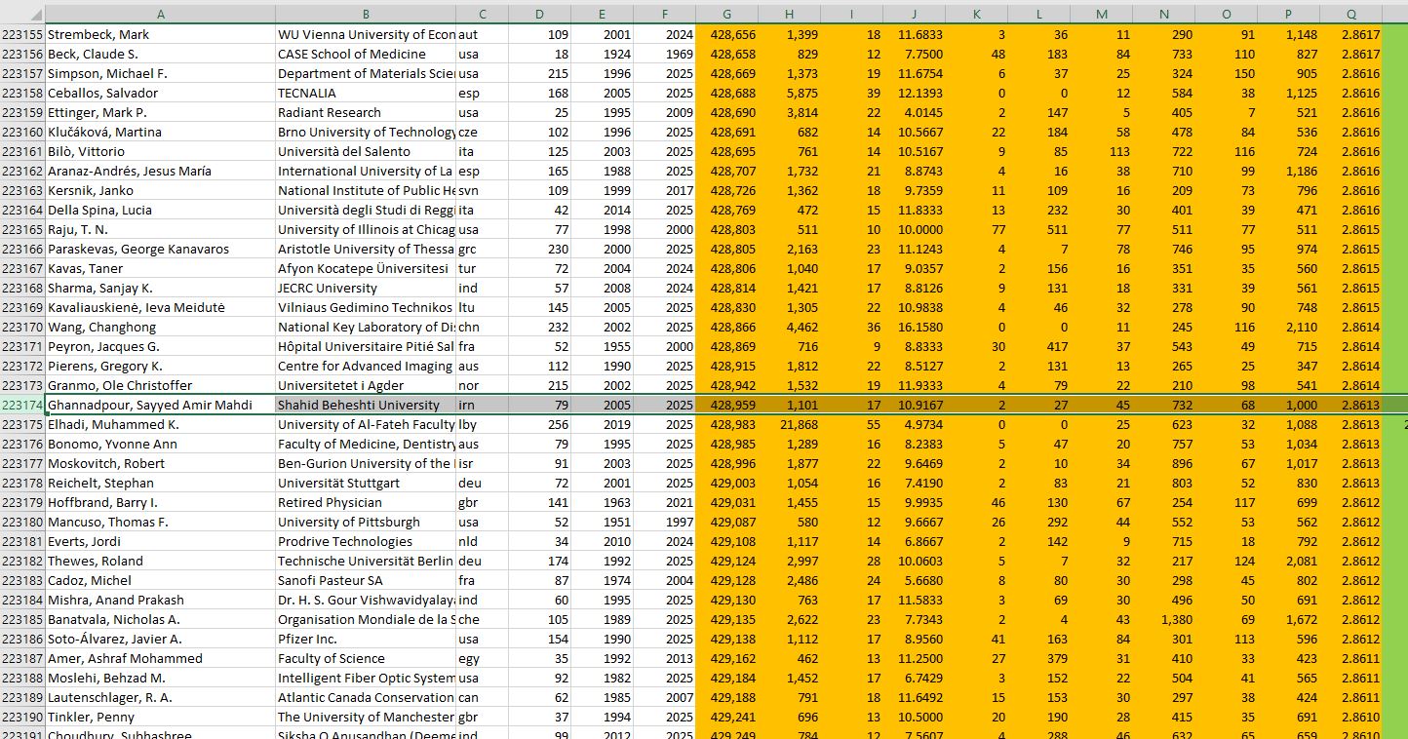Image resolution: width=1408 pixels, height=739 pixels.
Task: Select the Sanofi Pasteur SA cell
Action: [x=366, y=580]
